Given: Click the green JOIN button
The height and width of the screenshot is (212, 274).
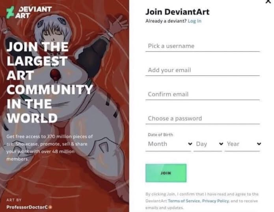Looking at the screenshot, I should [x=166, y=173].
